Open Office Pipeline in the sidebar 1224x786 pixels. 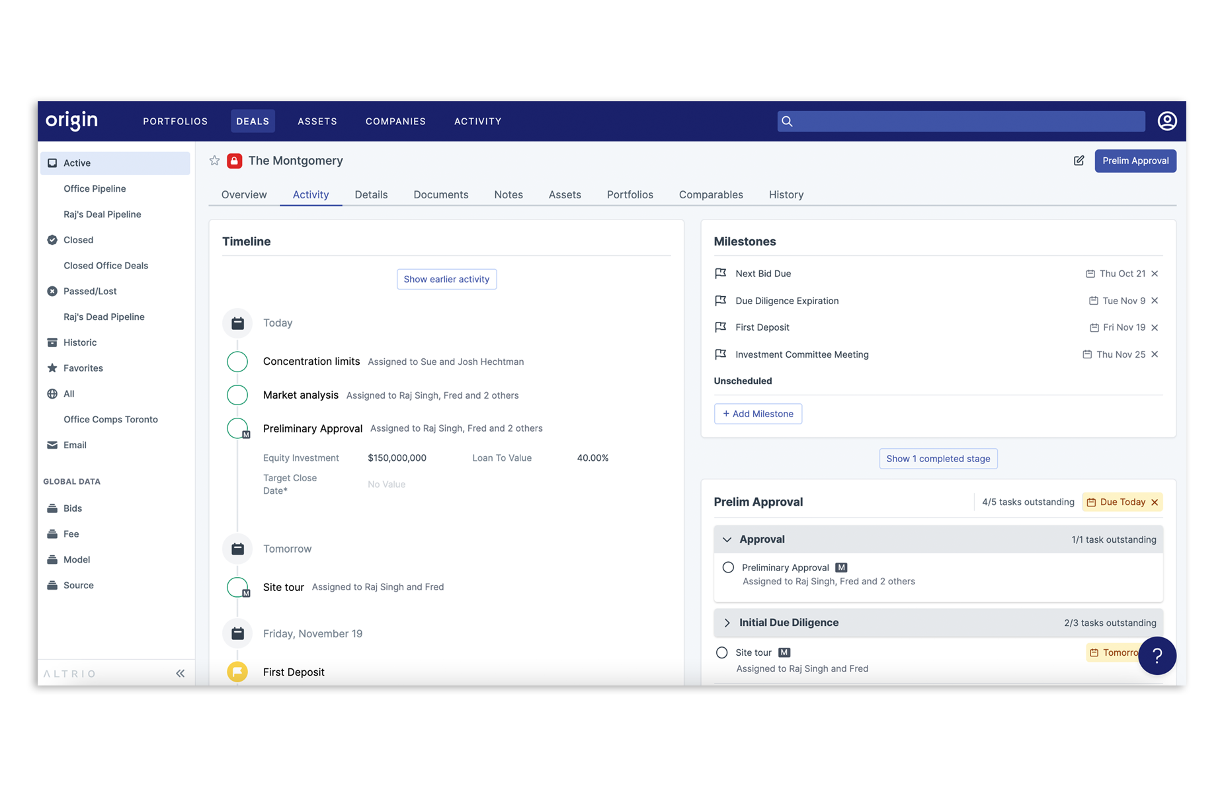(x=95, y=188)
